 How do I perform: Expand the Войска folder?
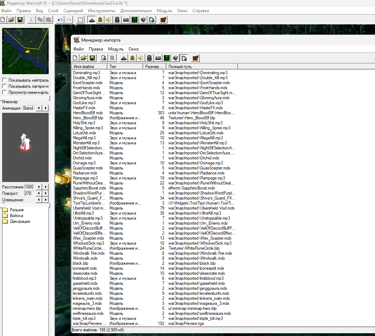(x=5, y=216)
